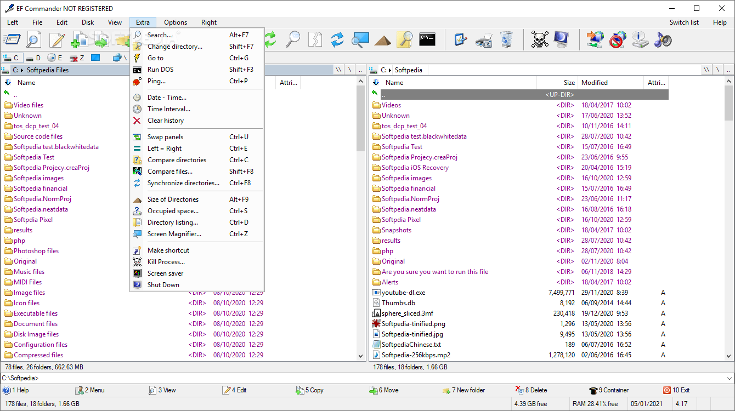Click the music note speaker toolbar icon

coord(663,39)
